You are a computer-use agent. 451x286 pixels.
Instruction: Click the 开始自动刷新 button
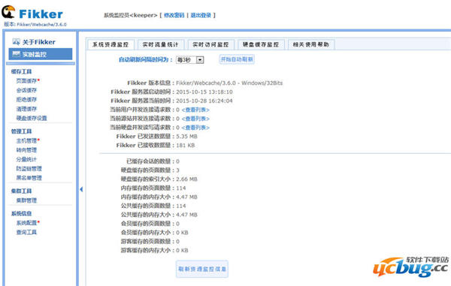point(237,59)
